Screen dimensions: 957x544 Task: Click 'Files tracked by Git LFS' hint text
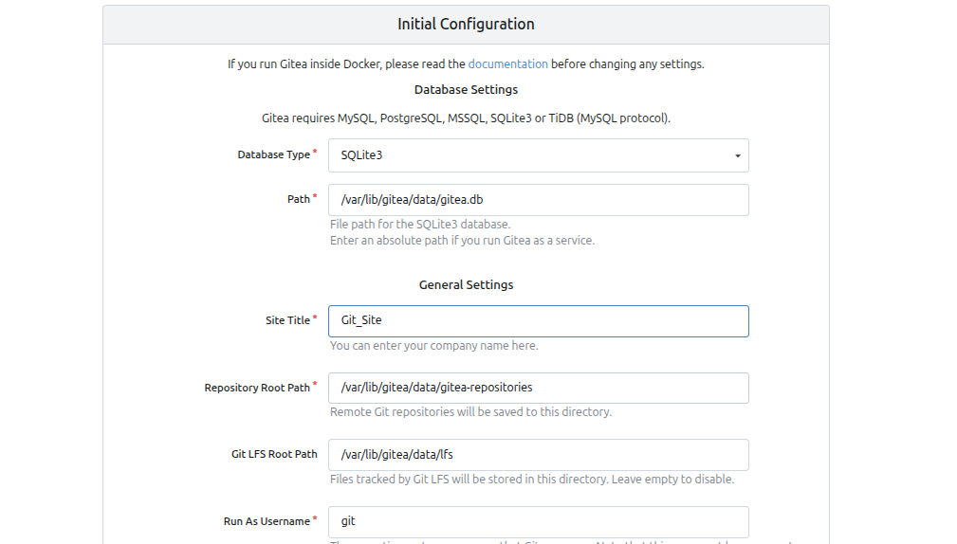531,480
